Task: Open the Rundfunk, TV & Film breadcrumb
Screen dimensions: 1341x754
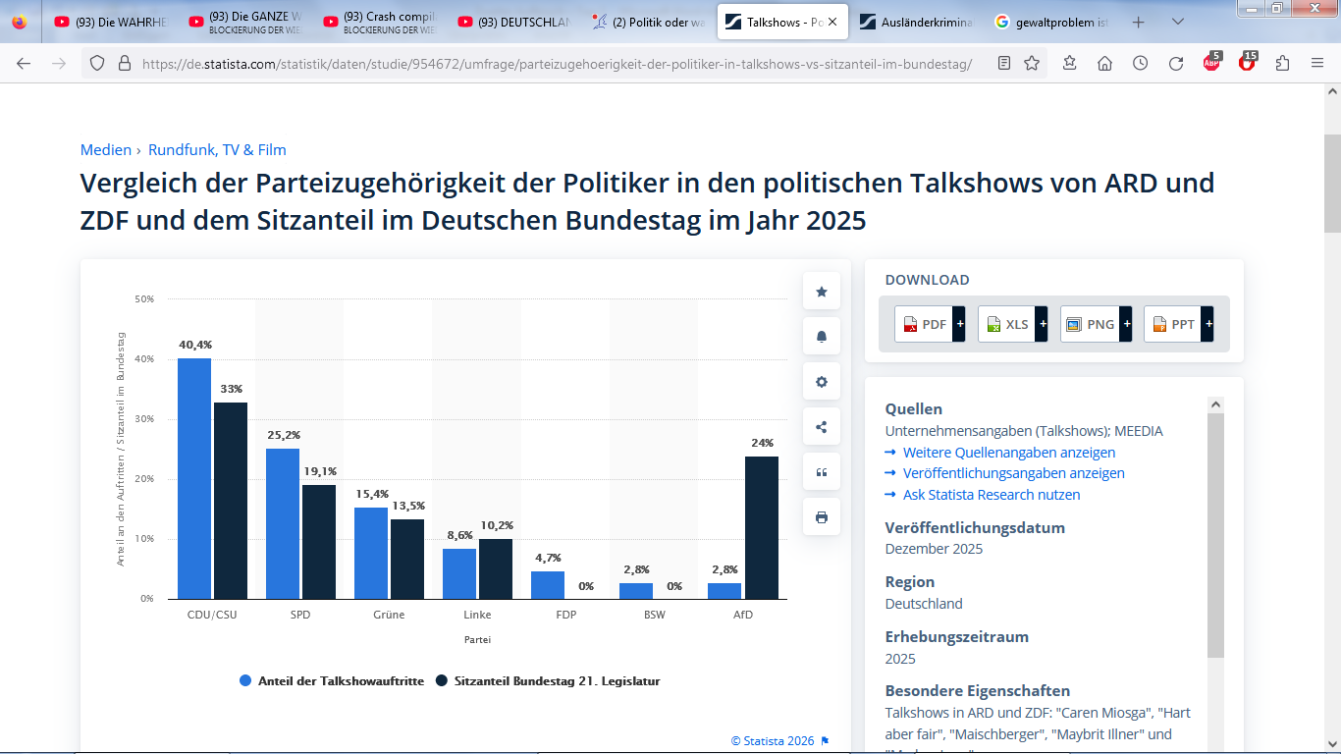Action: (217, 150)
